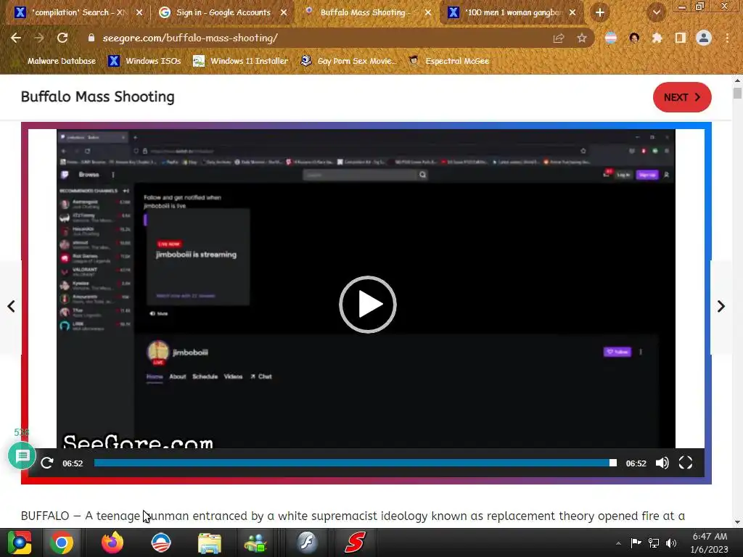Switch to the Sign in - Google Accounts tab
Screen dimensions: 743x557
[222, 12]
